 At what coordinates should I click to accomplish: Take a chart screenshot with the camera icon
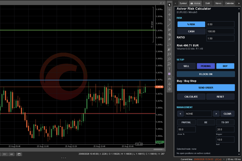point(169,79)
